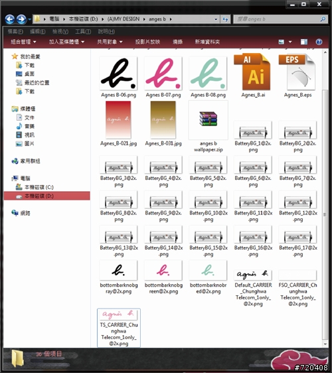Change view with the view mode icon

[x=282, y=42]
